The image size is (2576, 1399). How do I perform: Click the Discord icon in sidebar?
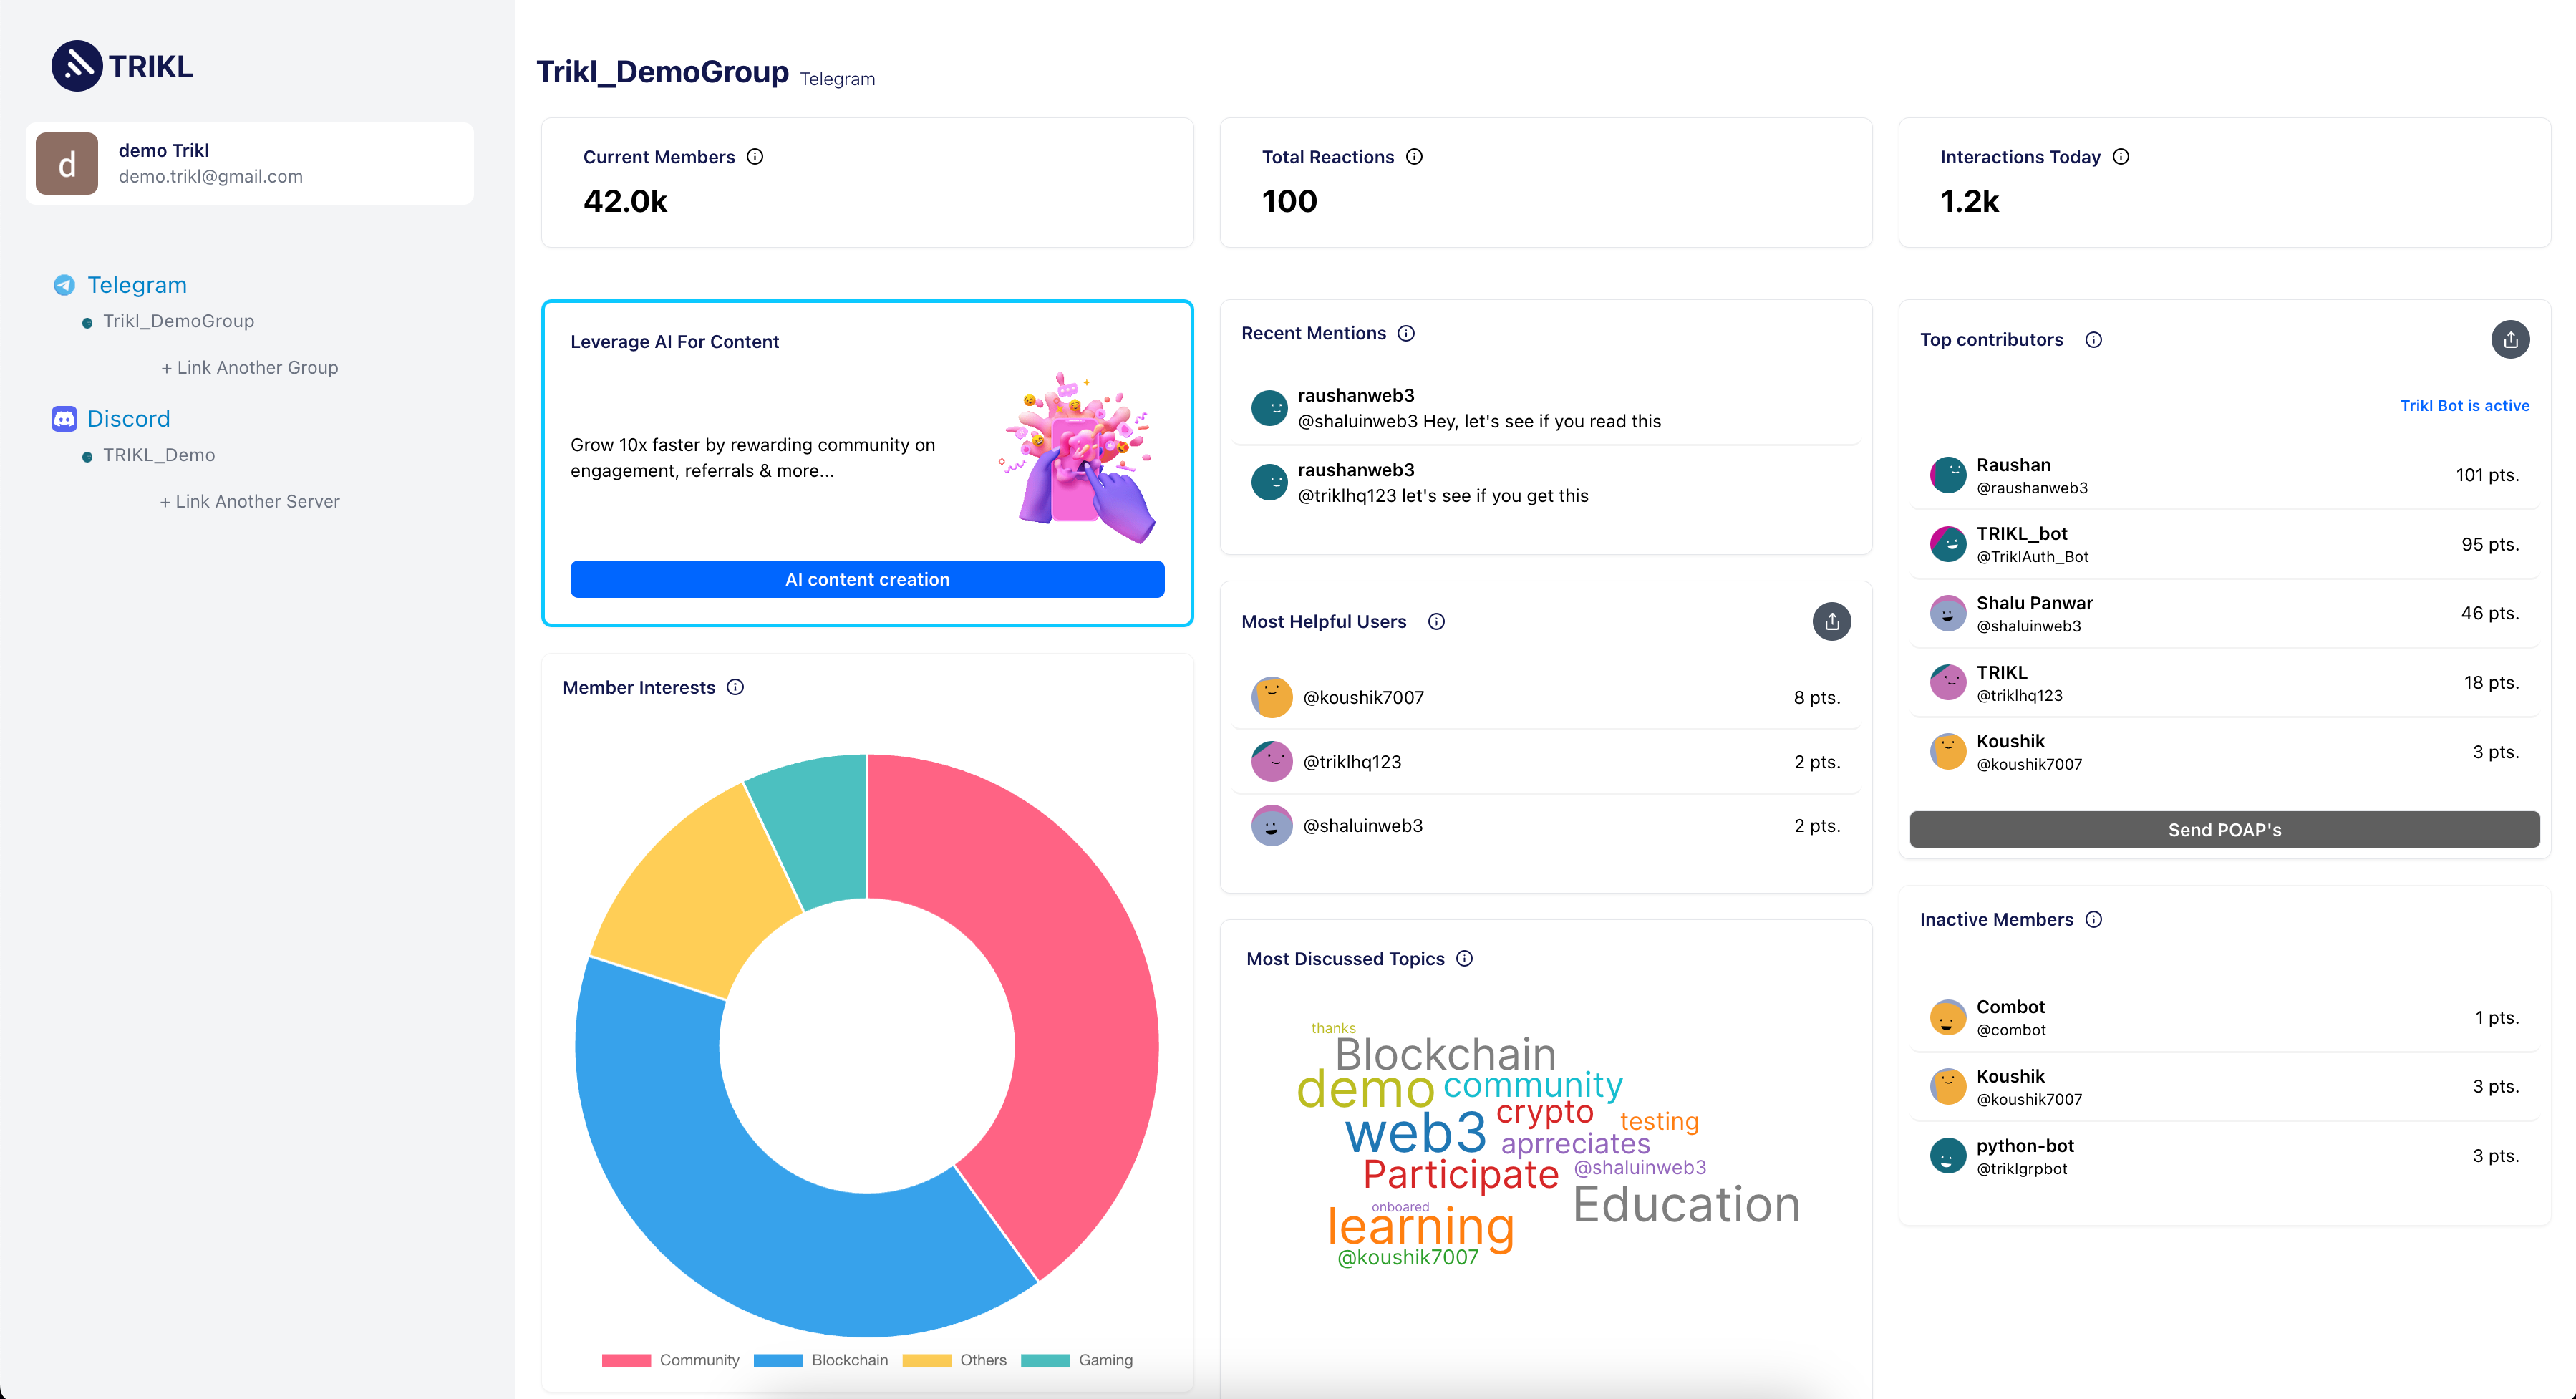coord(64,419)
